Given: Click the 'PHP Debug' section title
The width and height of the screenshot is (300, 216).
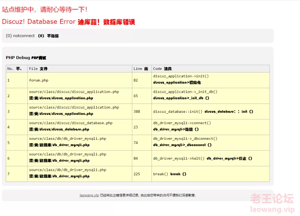Looking at the screenshot, I should 18,58.
